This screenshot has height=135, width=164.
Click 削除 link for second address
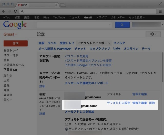pos(152,103)
